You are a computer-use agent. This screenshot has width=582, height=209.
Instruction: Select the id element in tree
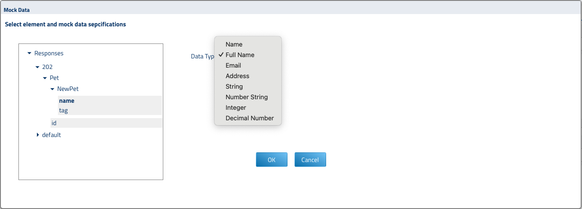click(54, 123)
